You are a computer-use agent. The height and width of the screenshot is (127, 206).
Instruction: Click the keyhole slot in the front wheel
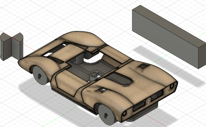coord(106,115)
